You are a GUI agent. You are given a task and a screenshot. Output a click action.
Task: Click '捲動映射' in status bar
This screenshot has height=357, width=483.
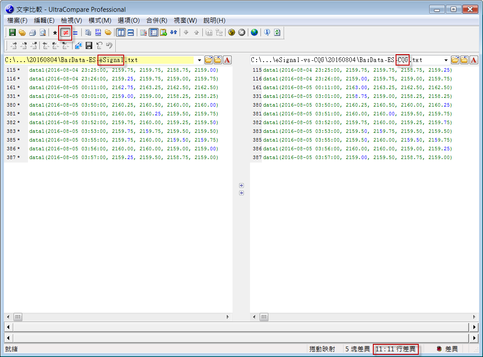(322, 349)
